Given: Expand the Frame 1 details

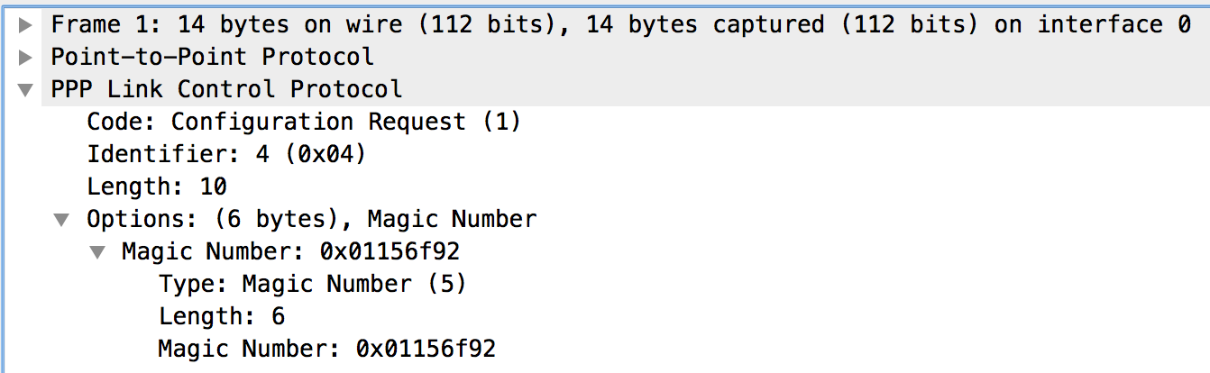Looking at the screenshot, I should point(25,25).
